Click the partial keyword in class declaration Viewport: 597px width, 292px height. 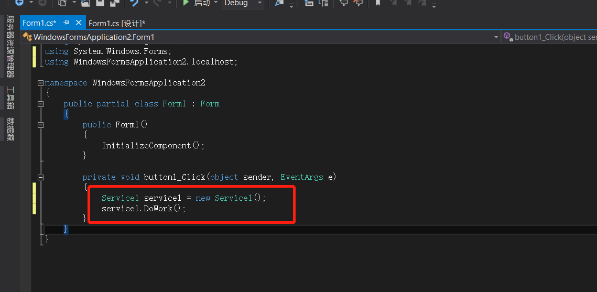[113, 104]
